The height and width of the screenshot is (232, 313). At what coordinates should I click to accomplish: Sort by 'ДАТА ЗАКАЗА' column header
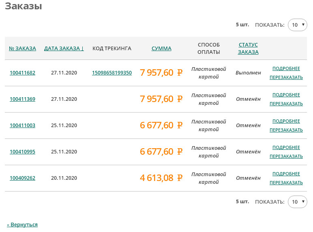[x=64, y=49]
